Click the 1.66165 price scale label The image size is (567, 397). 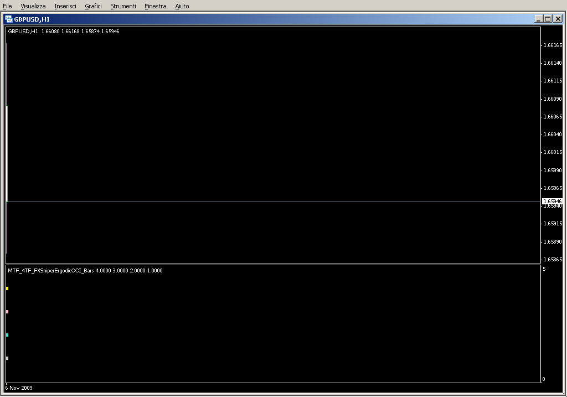pos(553,45)
